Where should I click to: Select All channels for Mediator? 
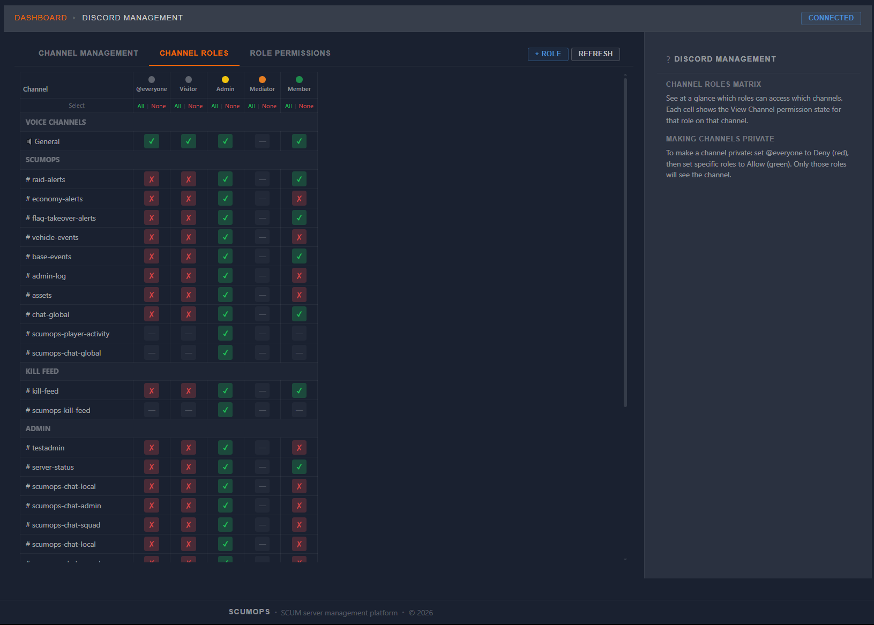[252, 106]
